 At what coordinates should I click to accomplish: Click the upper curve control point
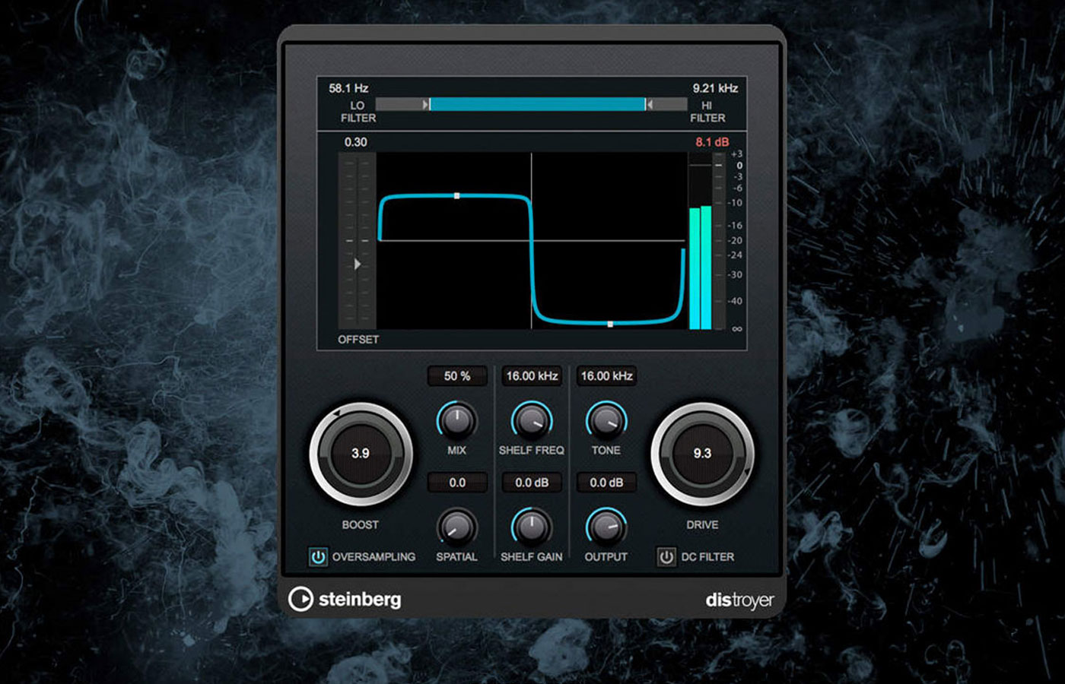pos(457,196)
